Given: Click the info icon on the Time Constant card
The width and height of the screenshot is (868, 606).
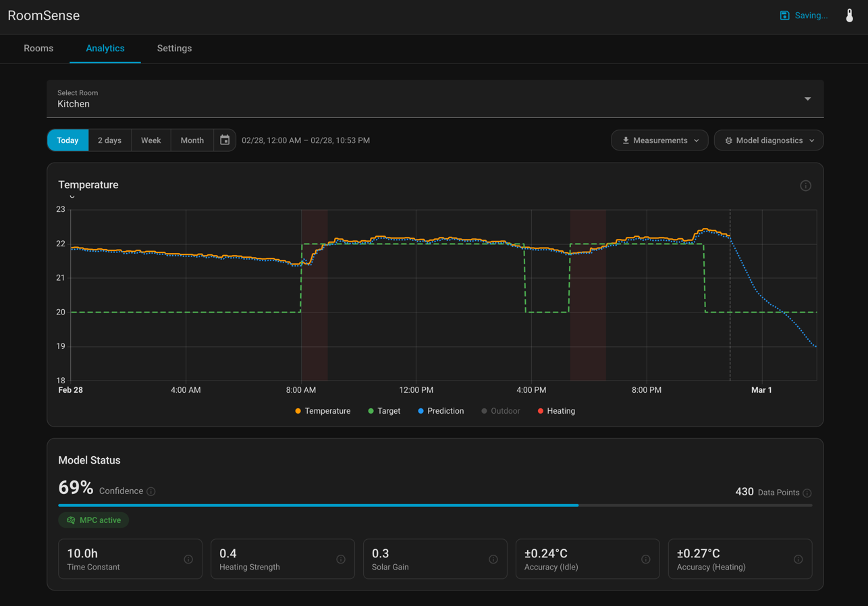Looking at the screenshot, I should pos(188,559).
